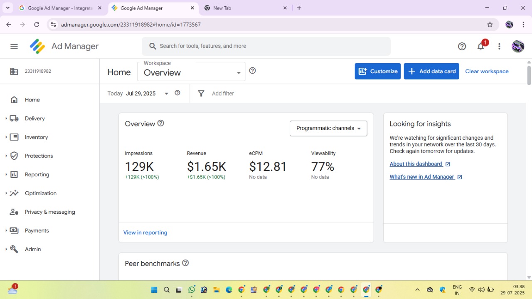The width and height of the screenshot is (532, 299).
Task: Click the Add data card button
Action: pos(431,72)
